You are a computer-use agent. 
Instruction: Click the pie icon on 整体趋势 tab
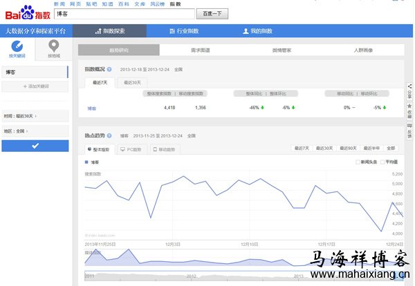point(89,149)
